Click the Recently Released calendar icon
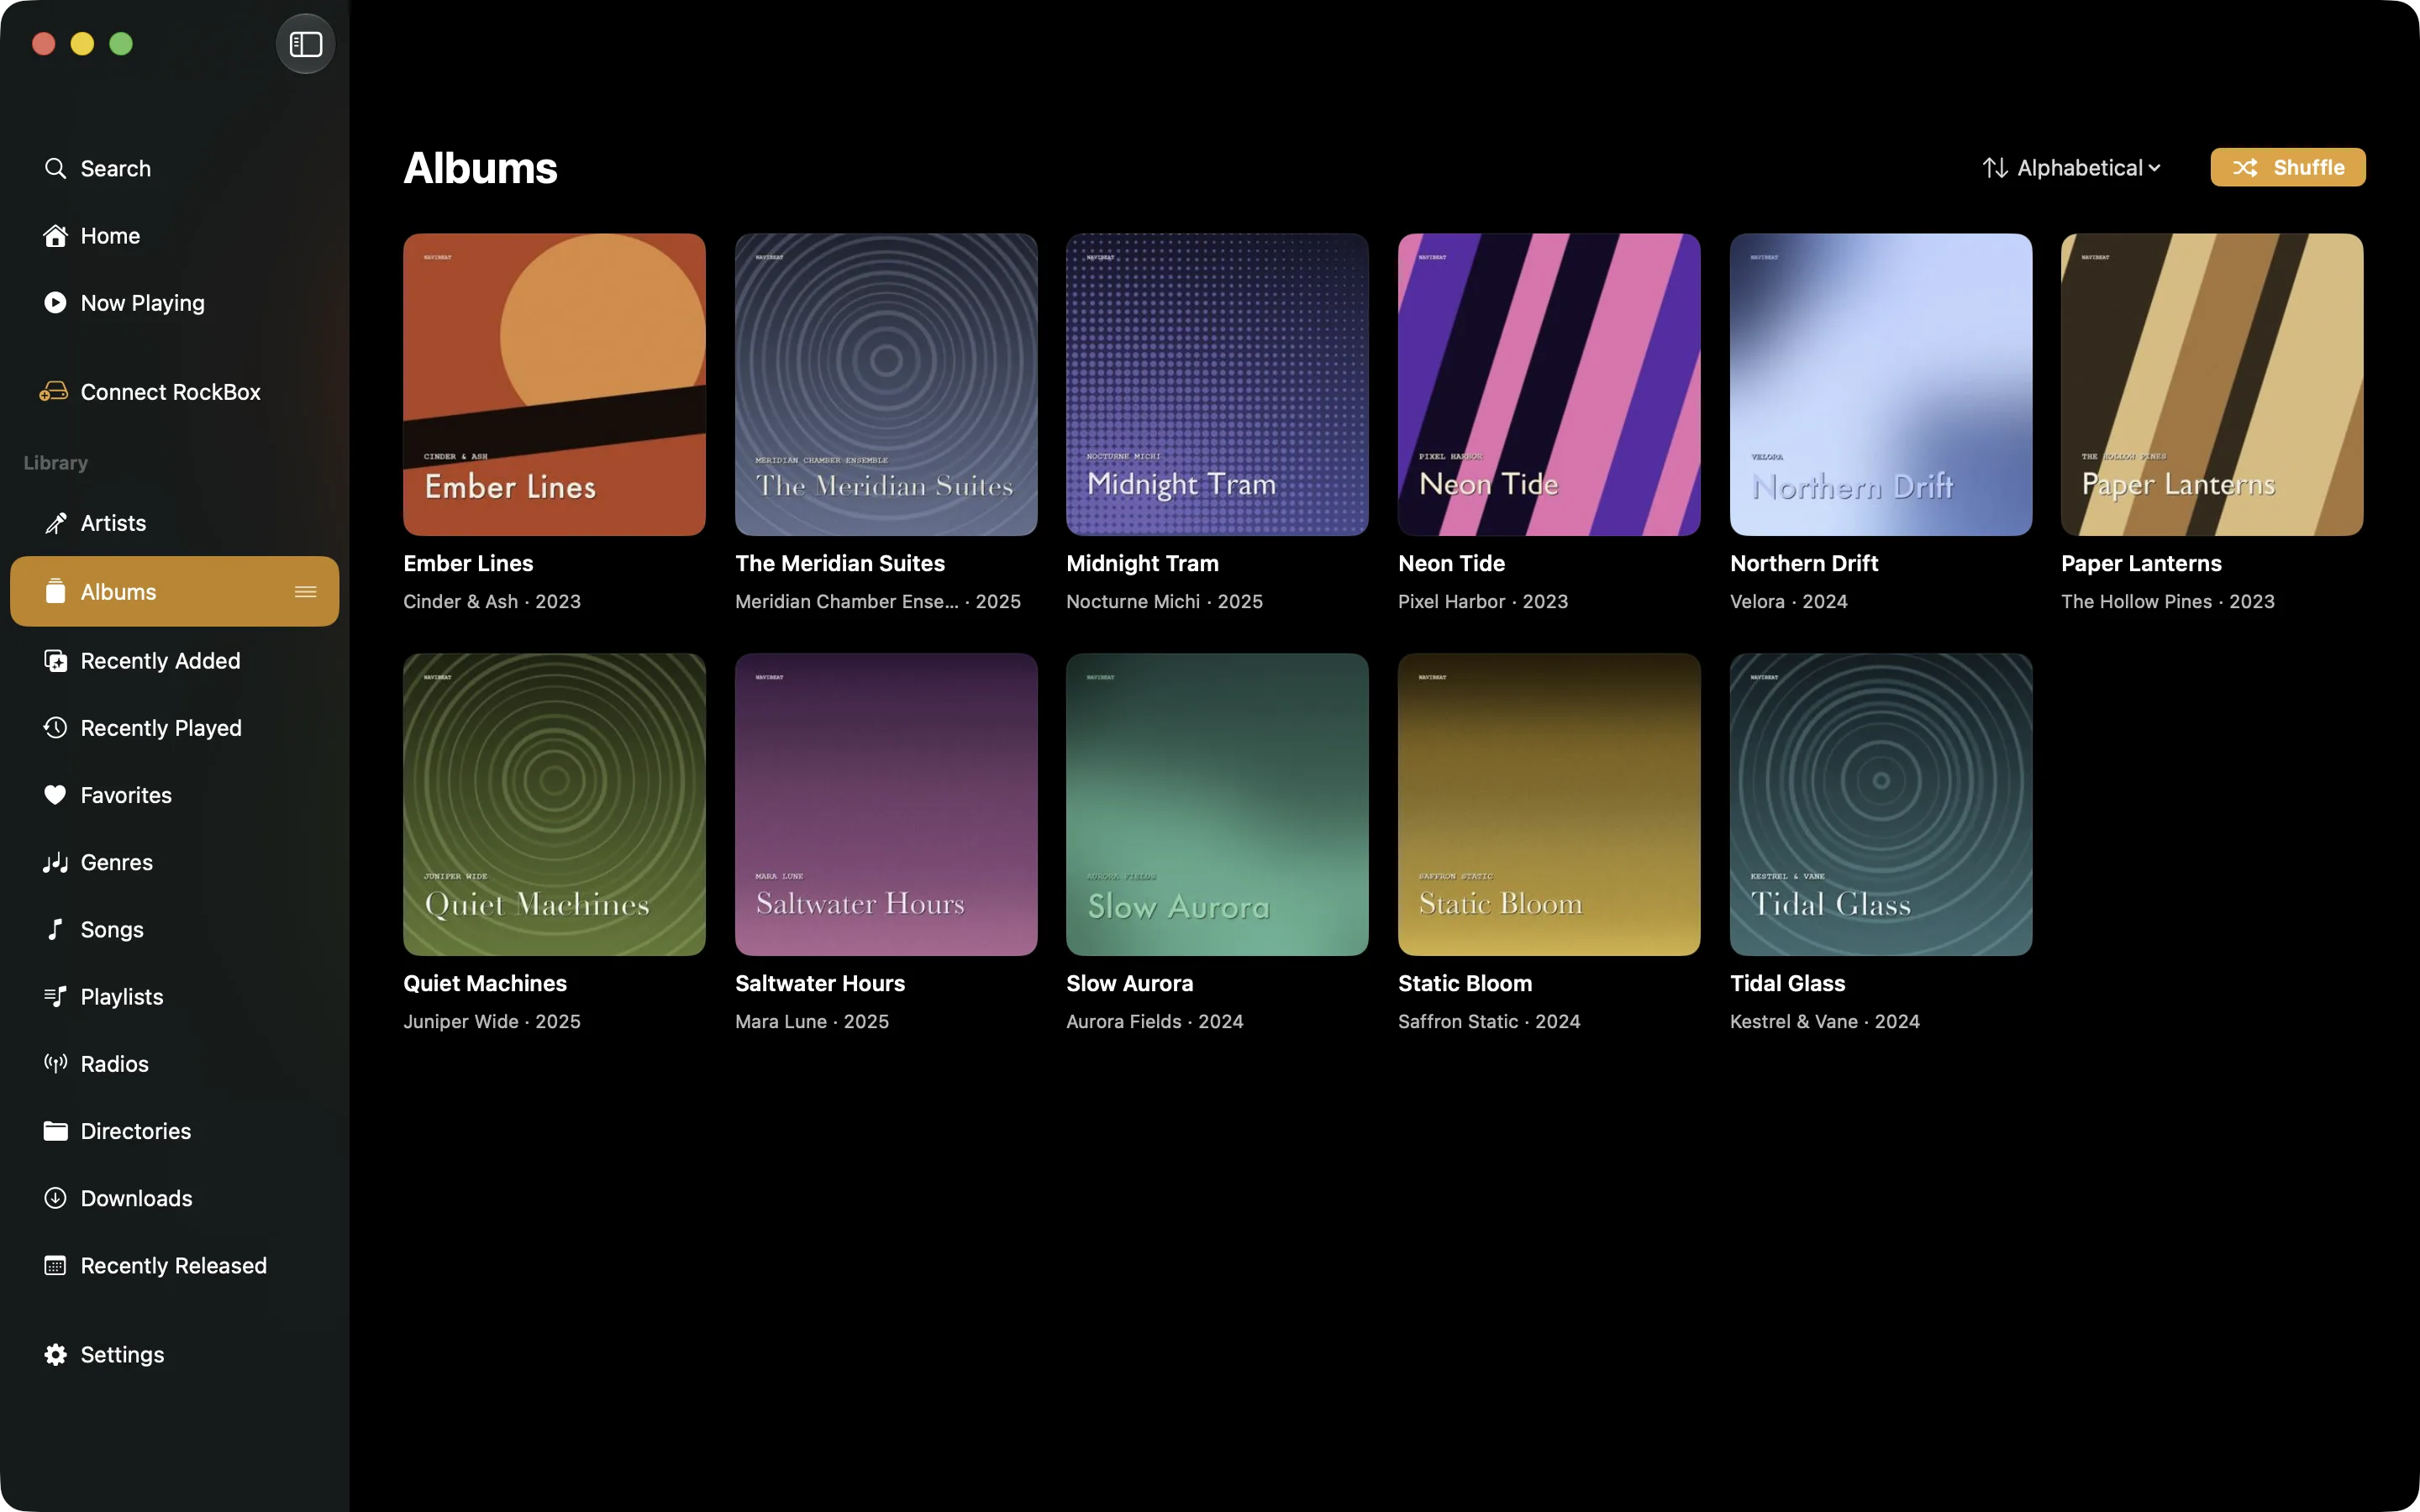Image resolution: width=2420 pixels, height=1512 pixels. [x=55, y=1265]
